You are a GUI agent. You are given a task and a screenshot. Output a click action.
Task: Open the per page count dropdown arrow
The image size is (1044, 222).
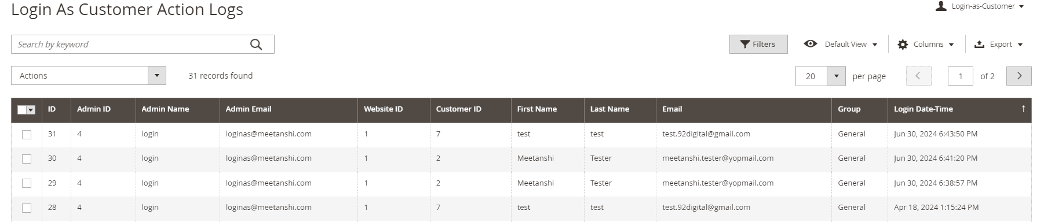point(836,76)
